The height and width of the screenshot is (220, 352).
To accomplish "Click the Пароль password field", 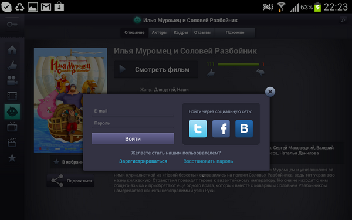I will [x=133, y=123].
